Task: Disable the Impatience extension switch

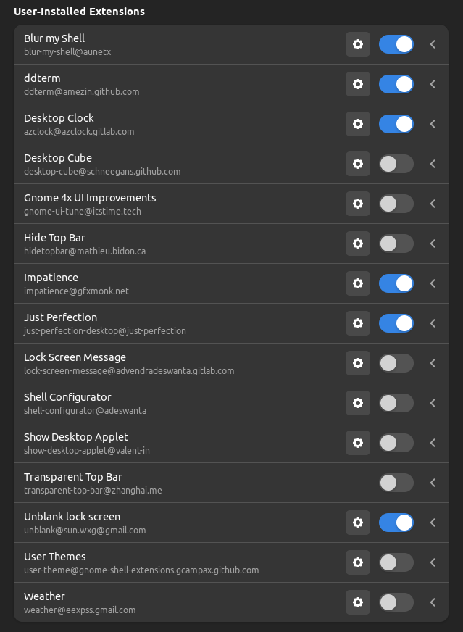Action: pyautogui.click(x=396, y=283)
